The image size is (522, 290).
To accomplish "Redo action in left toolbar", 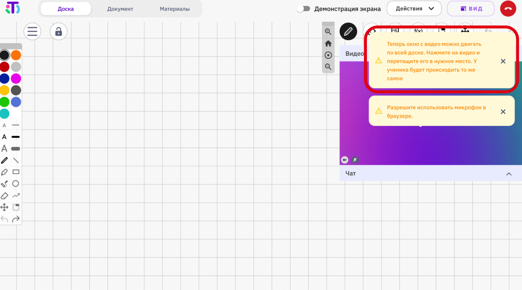I will click(x=16, y=219).
